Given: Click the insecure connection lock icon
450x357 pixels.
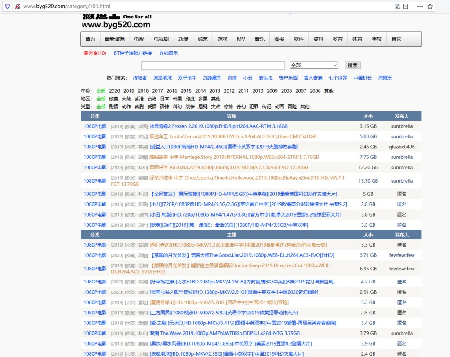Looking at the screenshot, I should tap(17, 7).
